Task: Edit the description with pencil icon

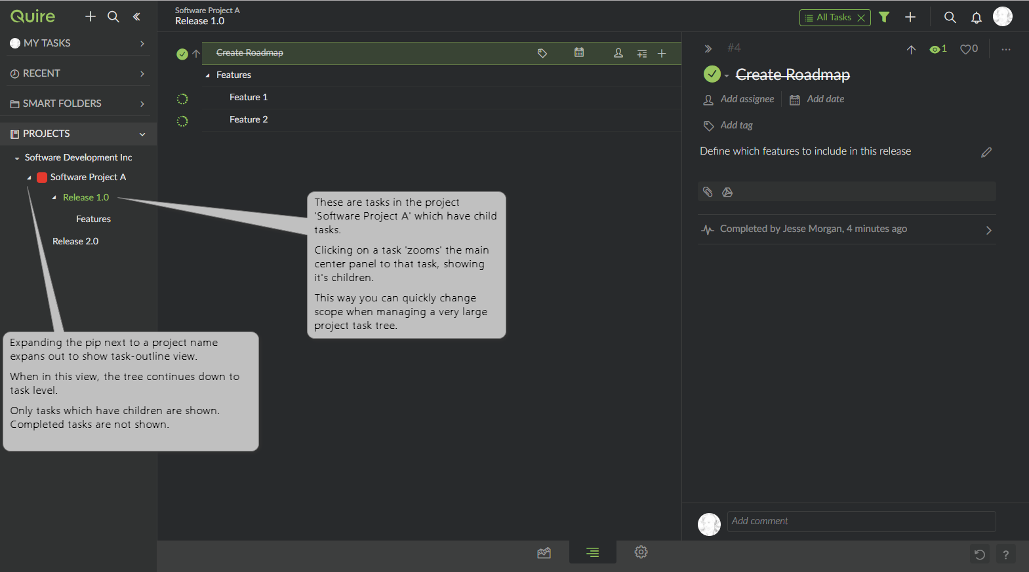Action: [x=986, y=152]
